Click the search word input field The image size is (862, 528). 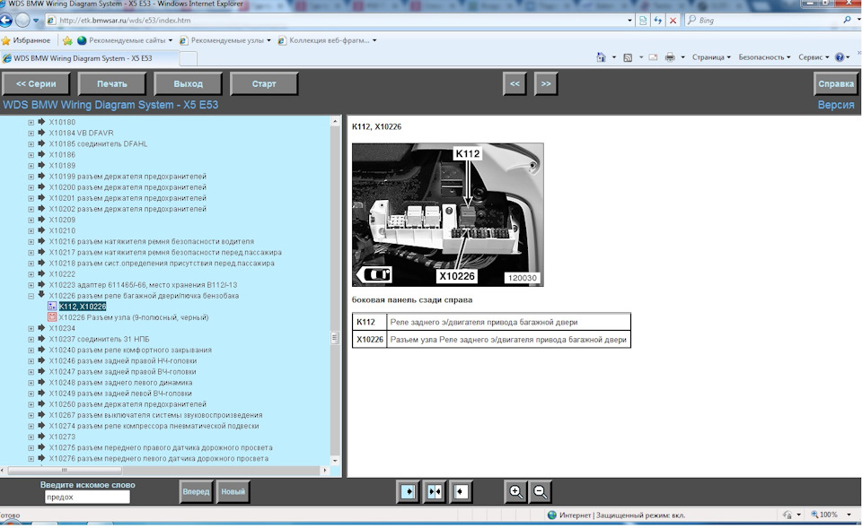point(87,497)
